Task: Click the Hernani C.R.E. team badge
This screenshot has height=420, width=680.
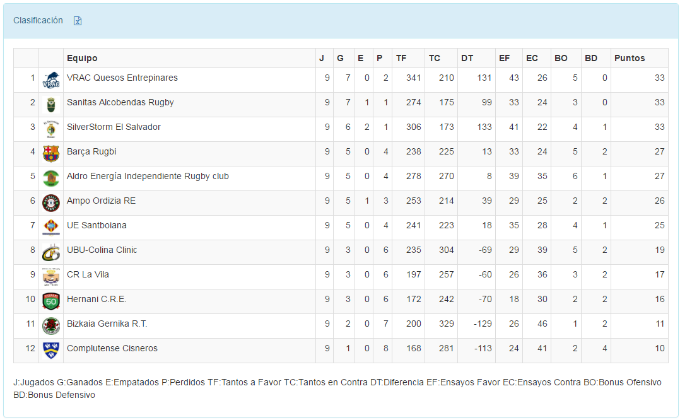Action: tap(51, 301)
